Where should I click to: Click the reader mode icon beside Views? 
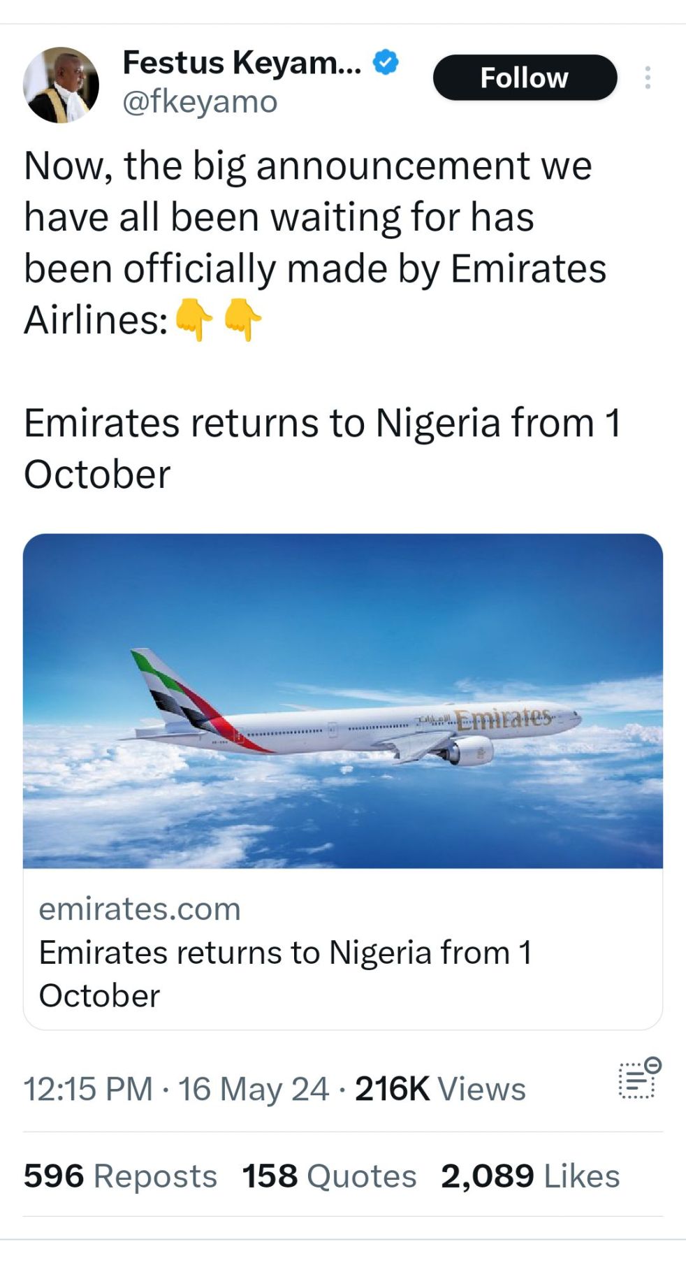(638, 1078)
